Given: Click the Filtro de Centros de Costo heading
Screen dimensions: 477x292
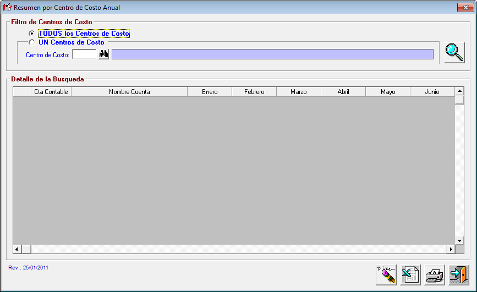Looking at the screenshot, I should pyautogui.click(x=51, y=22).
